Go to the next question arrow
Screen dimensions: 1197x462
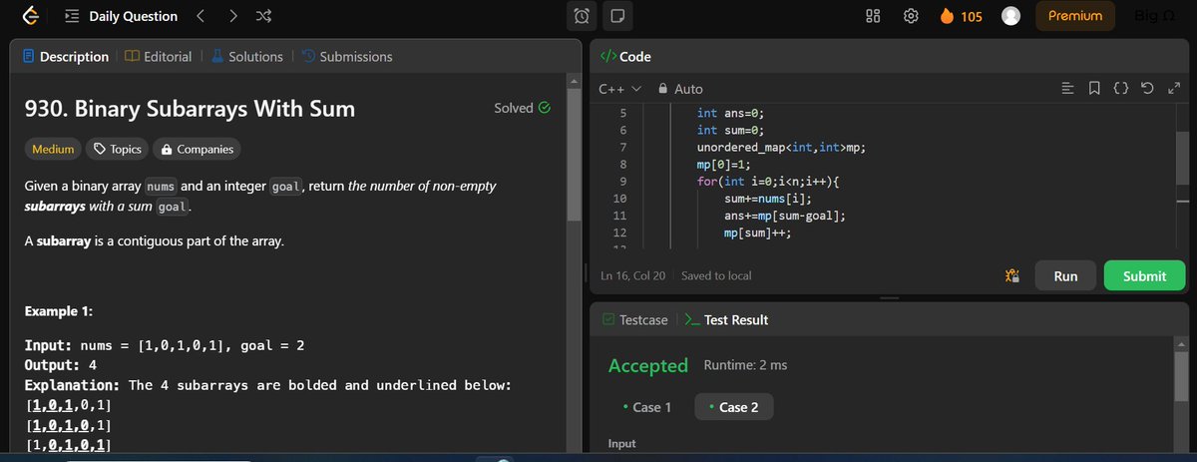pos(232,16)
